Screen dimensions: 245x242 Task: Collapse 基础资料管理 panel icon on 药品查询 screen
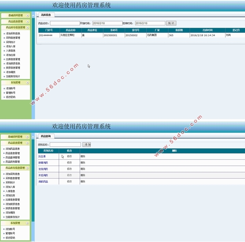coord(27,137)
